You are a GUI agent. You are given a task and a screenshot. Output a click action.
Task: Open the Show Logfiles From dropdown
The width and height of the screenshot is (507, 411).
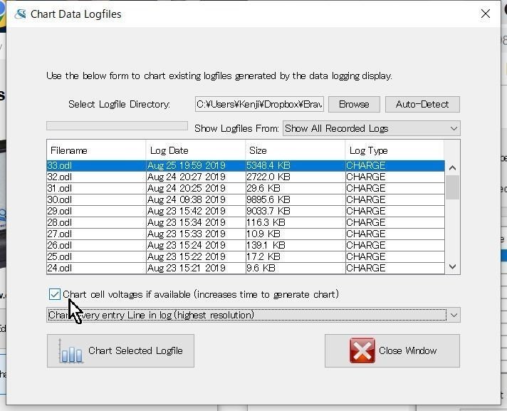[371, 128]
